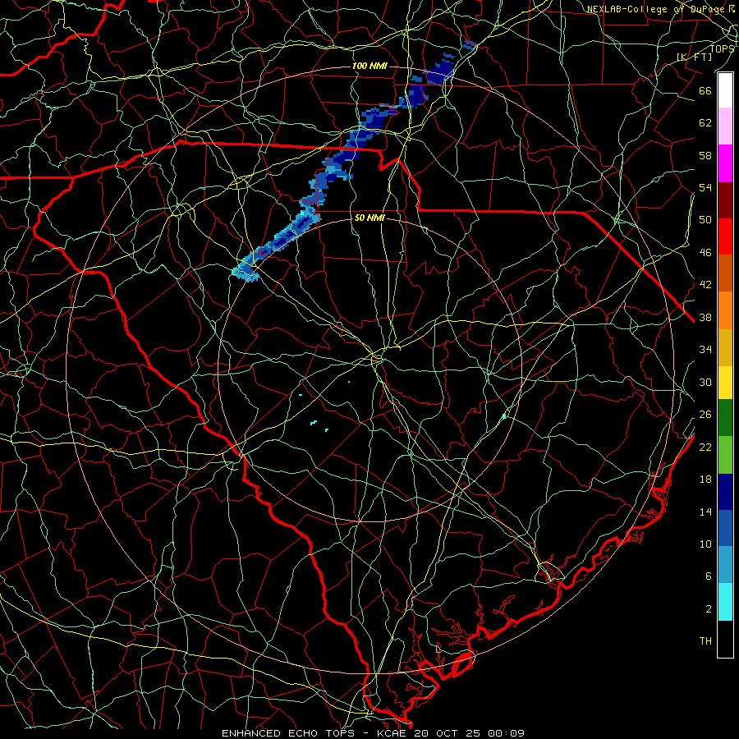
Task: Click the legend value '10'
Action: pos(705,544)
